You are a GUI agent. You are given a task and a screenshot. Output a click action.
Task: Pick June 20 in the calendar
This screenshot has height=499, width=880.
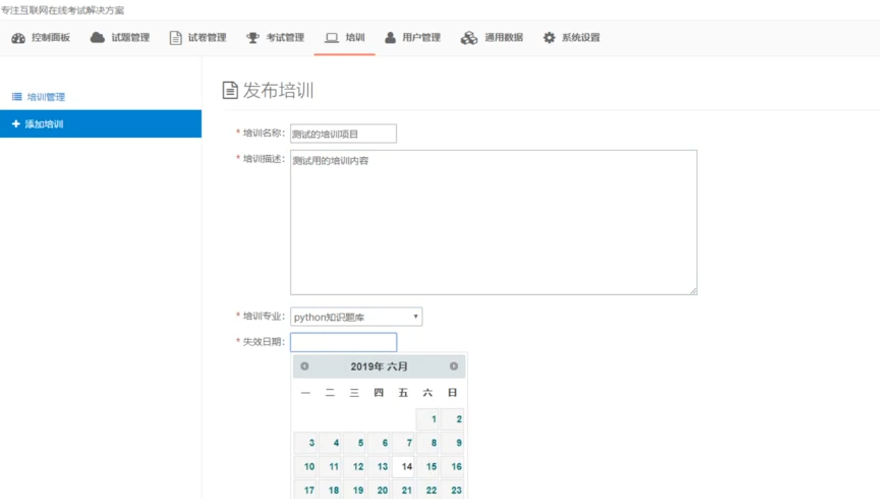pyautogui.click(x=380, y=490)
